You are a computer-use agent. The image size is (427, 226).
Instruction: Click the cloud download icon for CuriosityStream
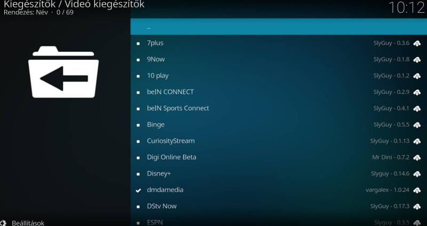click(x=417, y=141)
